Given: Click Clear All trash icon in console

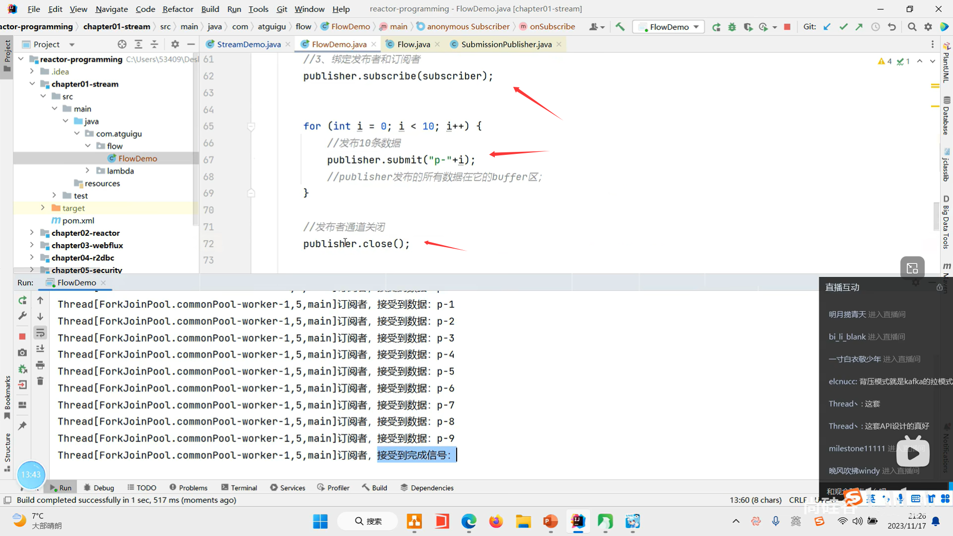Looking at the screenshot, I should [x=40, y=381].
